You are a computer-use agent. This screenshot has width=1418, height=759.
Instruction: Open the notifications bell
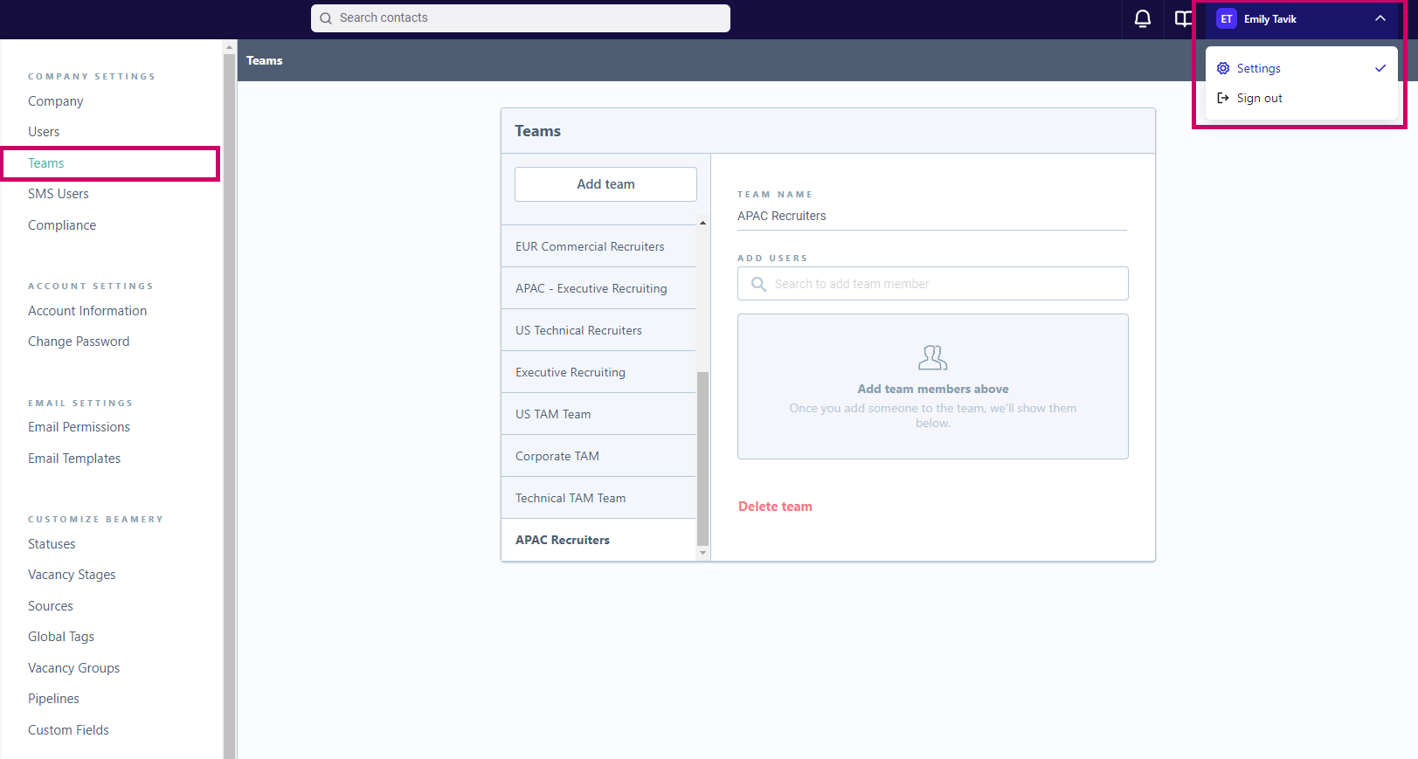1142,18
